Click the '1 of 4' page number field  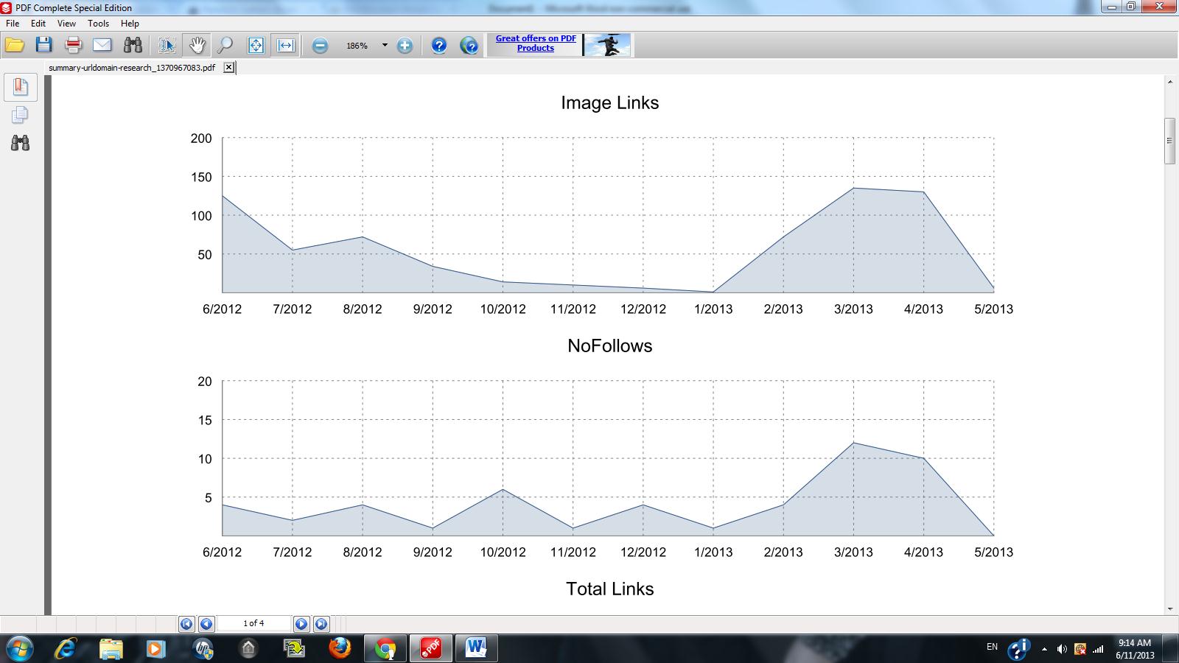[254, 622]
